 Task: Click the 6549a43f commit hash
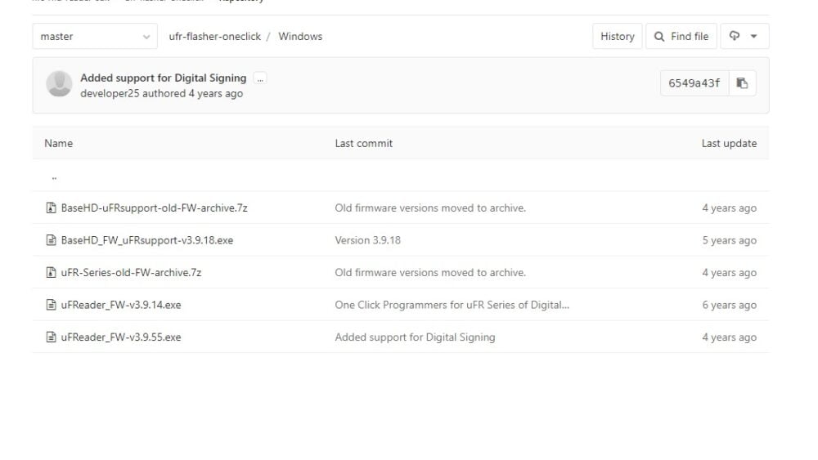click(x=694, y=83)
